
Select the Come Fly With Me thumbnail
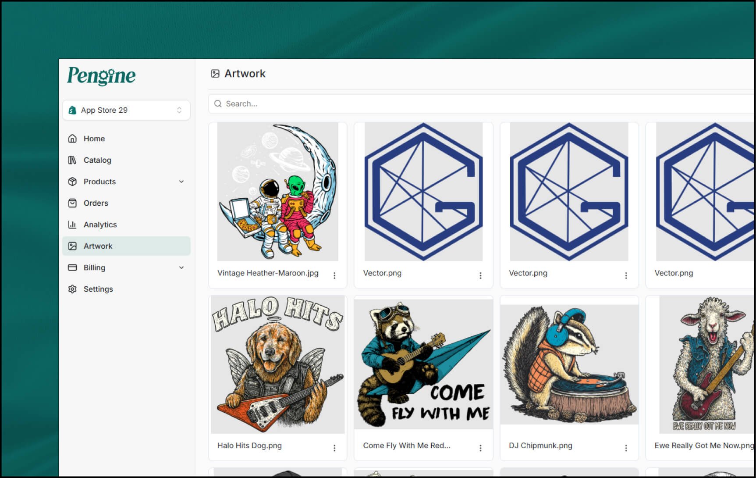(x=423, y=364)
